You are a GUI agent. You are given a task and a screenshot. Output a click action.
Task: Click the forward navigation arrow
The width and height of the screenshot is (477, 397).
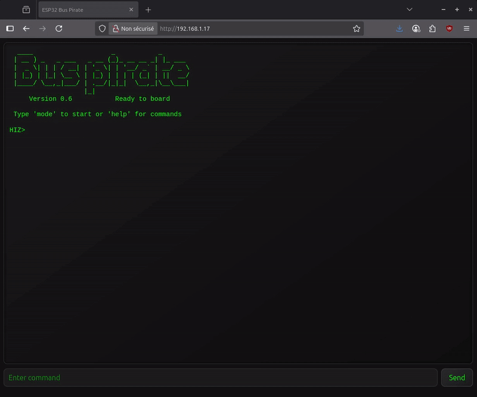click(x=42, y=29)
